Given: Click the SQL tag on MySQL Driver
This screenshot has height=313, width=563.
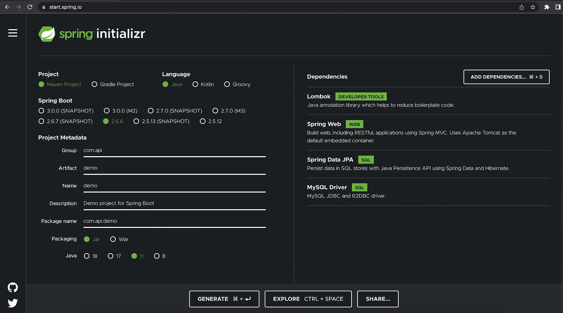Looking at the screenshot, I should click(360, 187).
